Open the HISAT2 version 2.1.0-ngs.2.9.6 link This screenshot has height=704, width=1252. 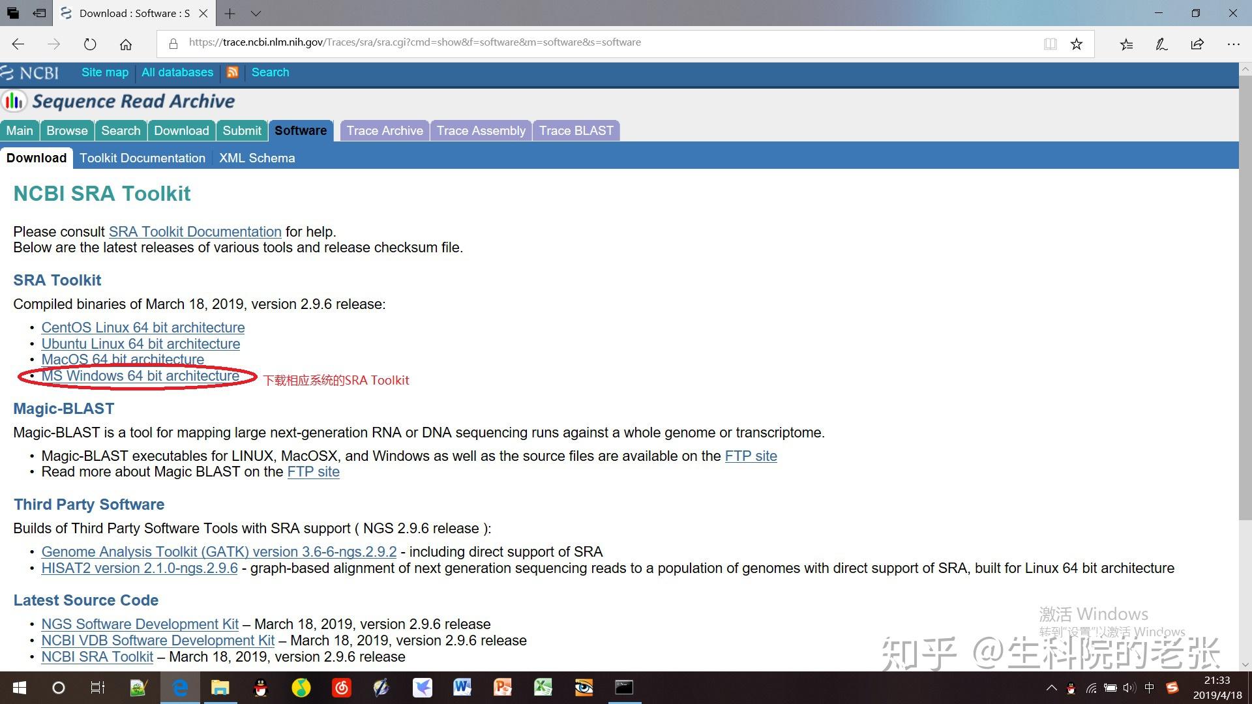139,568
